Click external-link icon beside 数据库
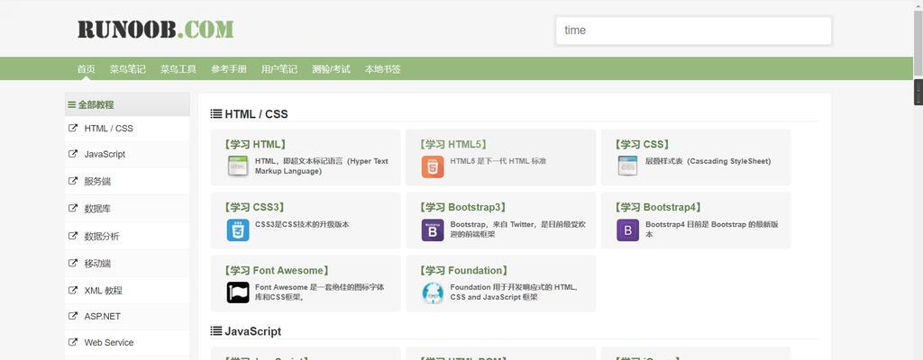923x360 pixels. (73, 208)
